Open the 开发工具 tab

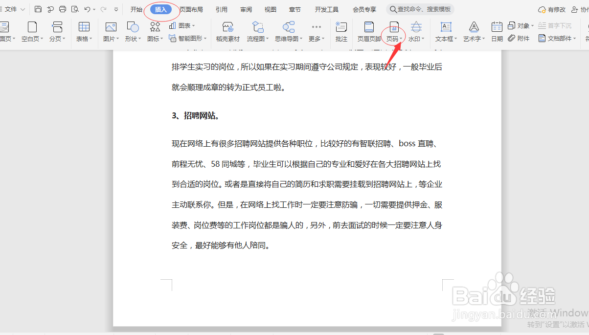(x=326, y=8)
